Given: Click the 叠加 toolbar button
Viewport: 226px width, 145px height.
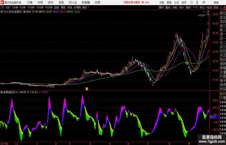Looking at the screenshot, I should coord(168,7).
